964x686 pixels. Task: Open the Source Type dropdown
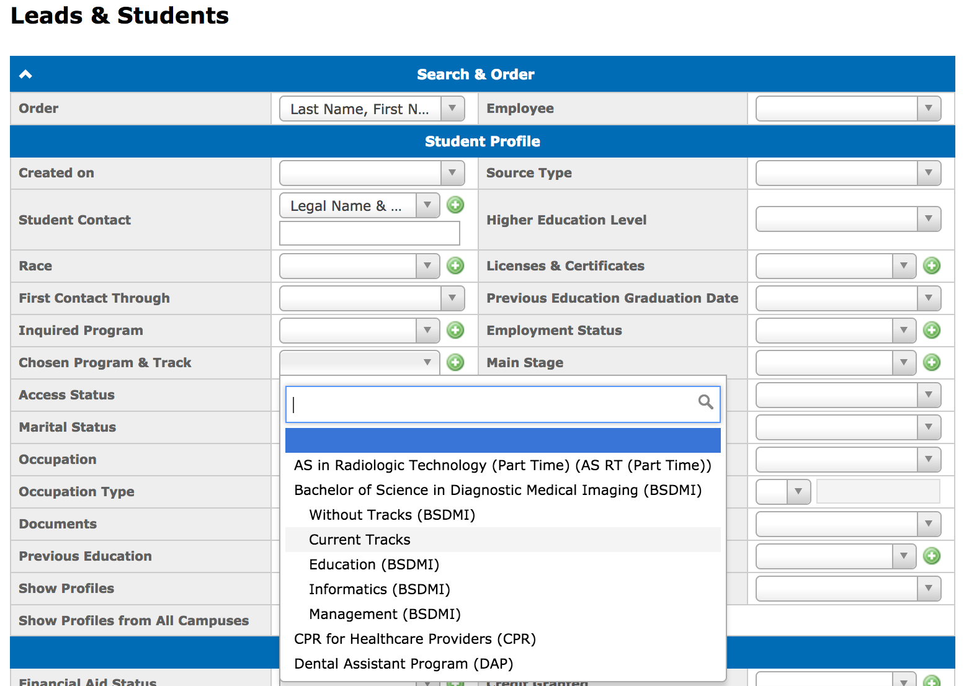pos(848,173)
